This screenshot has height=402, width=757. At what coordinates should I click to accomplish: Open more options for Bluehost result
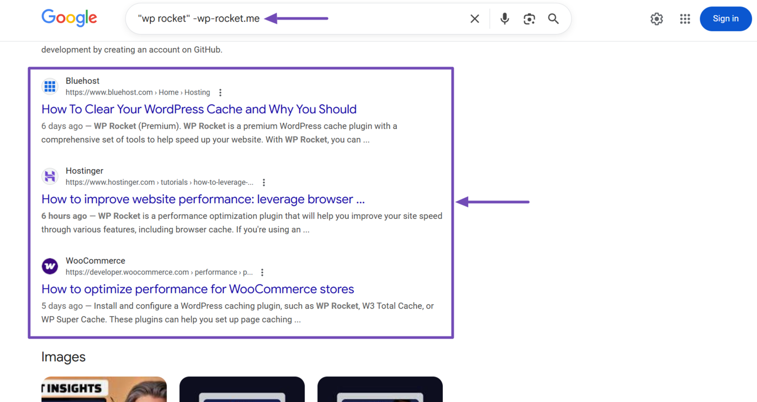(220, 92)
